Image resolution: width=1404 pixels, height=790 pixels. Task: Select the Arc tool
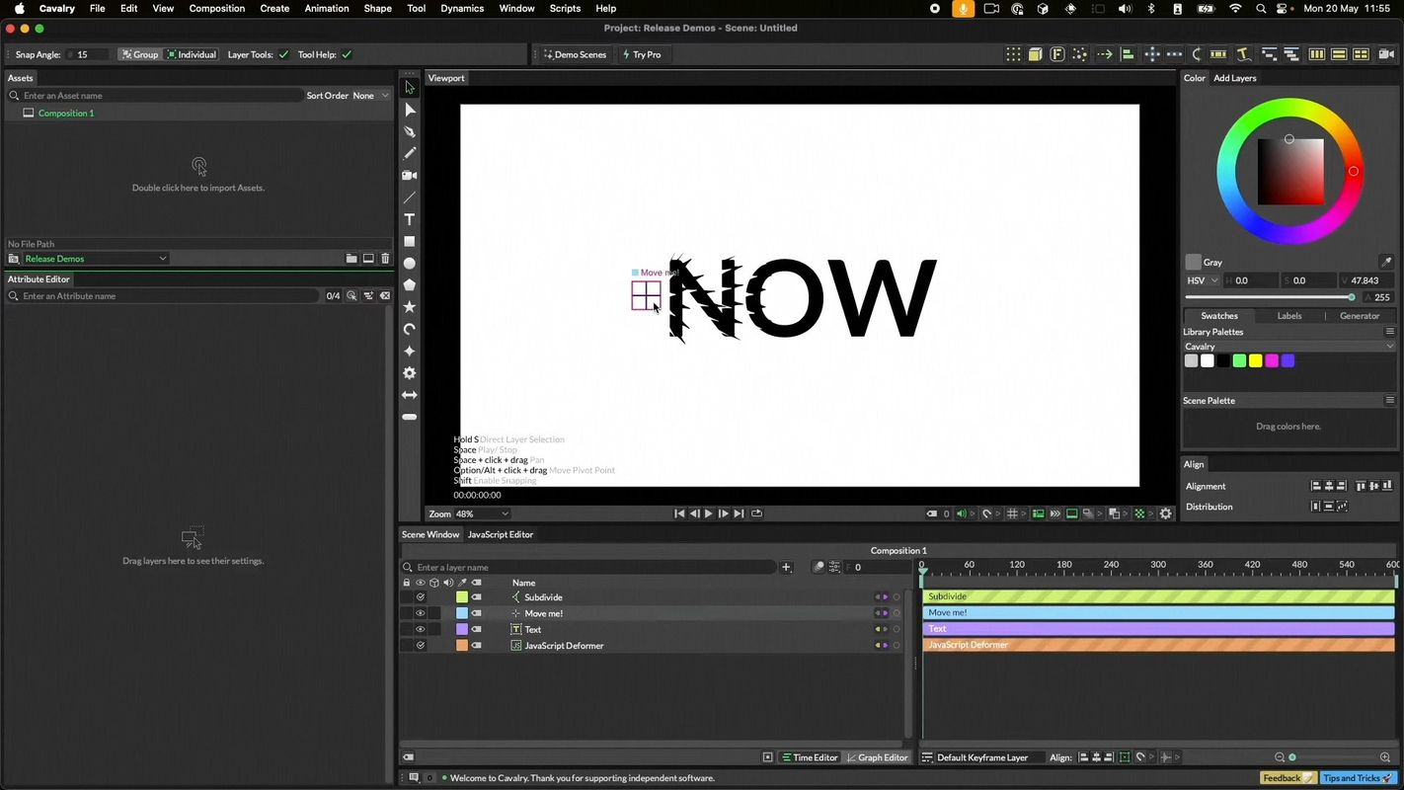(410, 329)
